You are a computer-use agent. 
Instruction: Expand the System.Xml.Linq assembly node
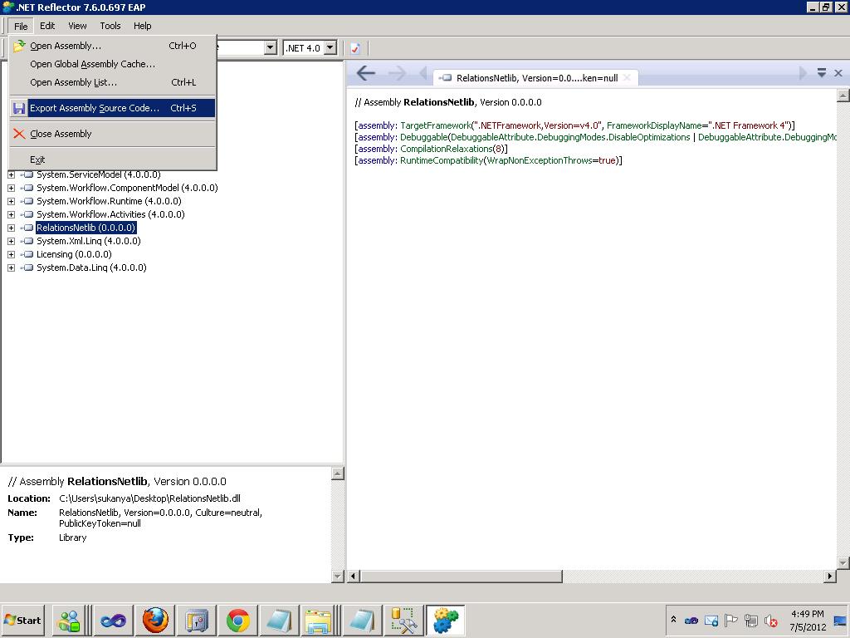point(10,241)
